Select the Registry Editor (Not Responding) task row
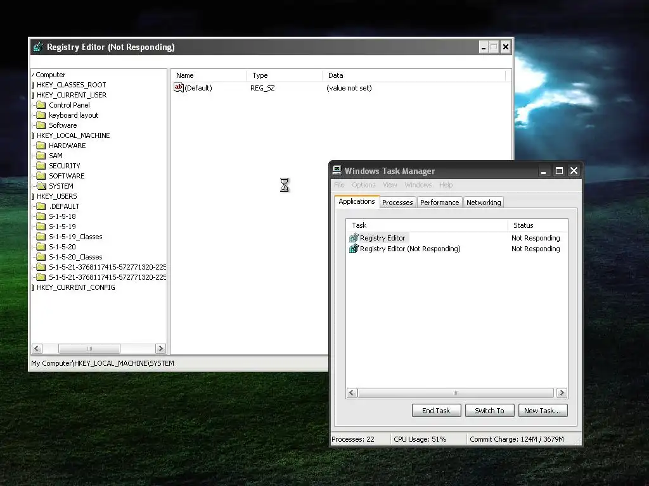Image resolution: width=649 pixels, height=486 pixels. [x=457, y=248]
